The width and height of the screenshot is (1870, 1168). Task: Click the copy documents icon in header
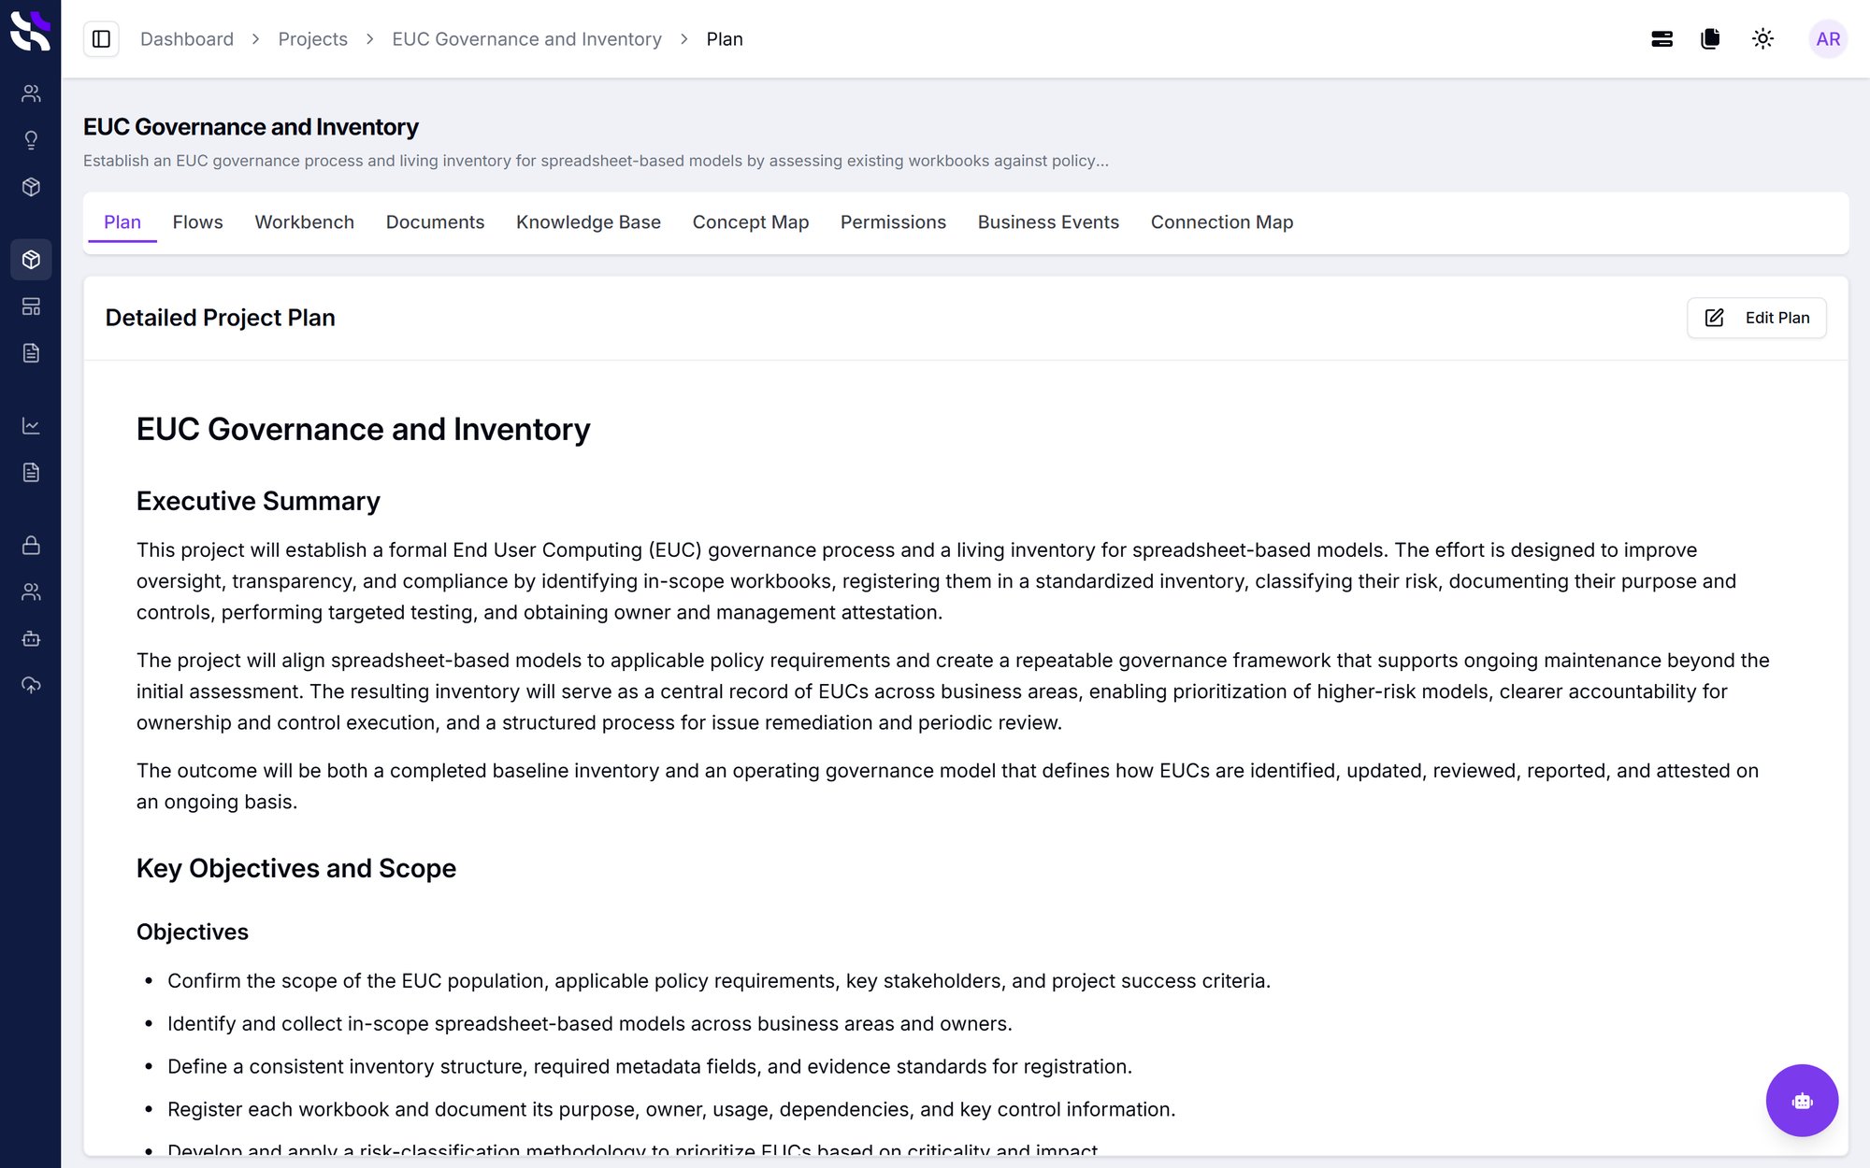tap(1710, 39)
